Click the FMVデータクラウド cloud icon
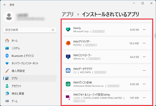The image size is (156, 106). pyautogui.click(x=68, y=70)
